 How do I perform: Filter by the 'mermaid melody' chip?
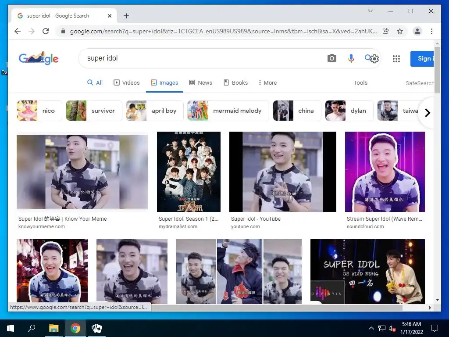(228, 111)
